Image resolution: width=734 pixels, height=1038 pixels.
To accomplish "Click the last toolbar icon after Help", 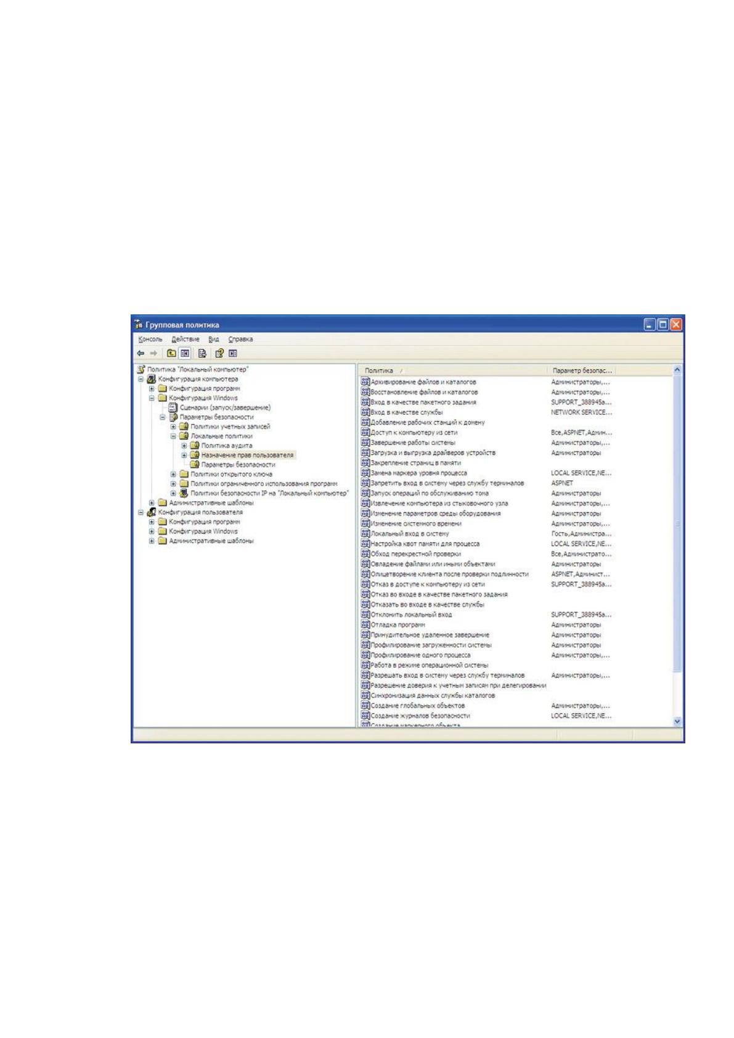I will pyautogui.click(x=232, y=353).
